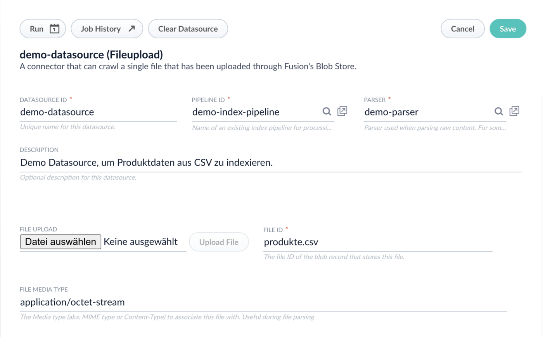The width and height of the screenshot is (543, 337).
Task: Search pipelines with the Pipeline ID magnifier
Action: coord(327,112)
